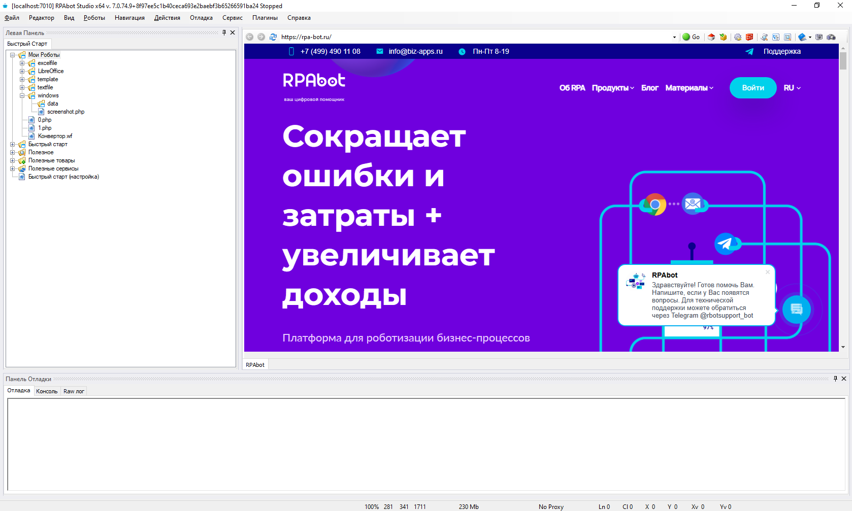Viewport: 852px width, 511px height.
Task: Collapse the Мои Роботы tree node
Action: [13, 55]
